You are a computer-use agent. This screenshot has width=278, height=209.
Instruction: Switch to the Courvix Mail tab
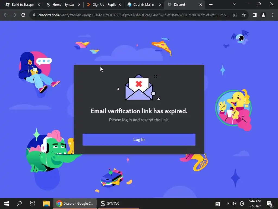coord(144,5)
